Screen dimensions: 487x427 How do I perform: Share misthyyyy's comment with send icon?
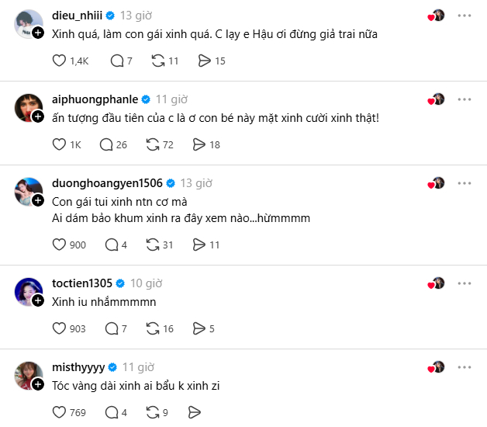(x=195, y=413)
